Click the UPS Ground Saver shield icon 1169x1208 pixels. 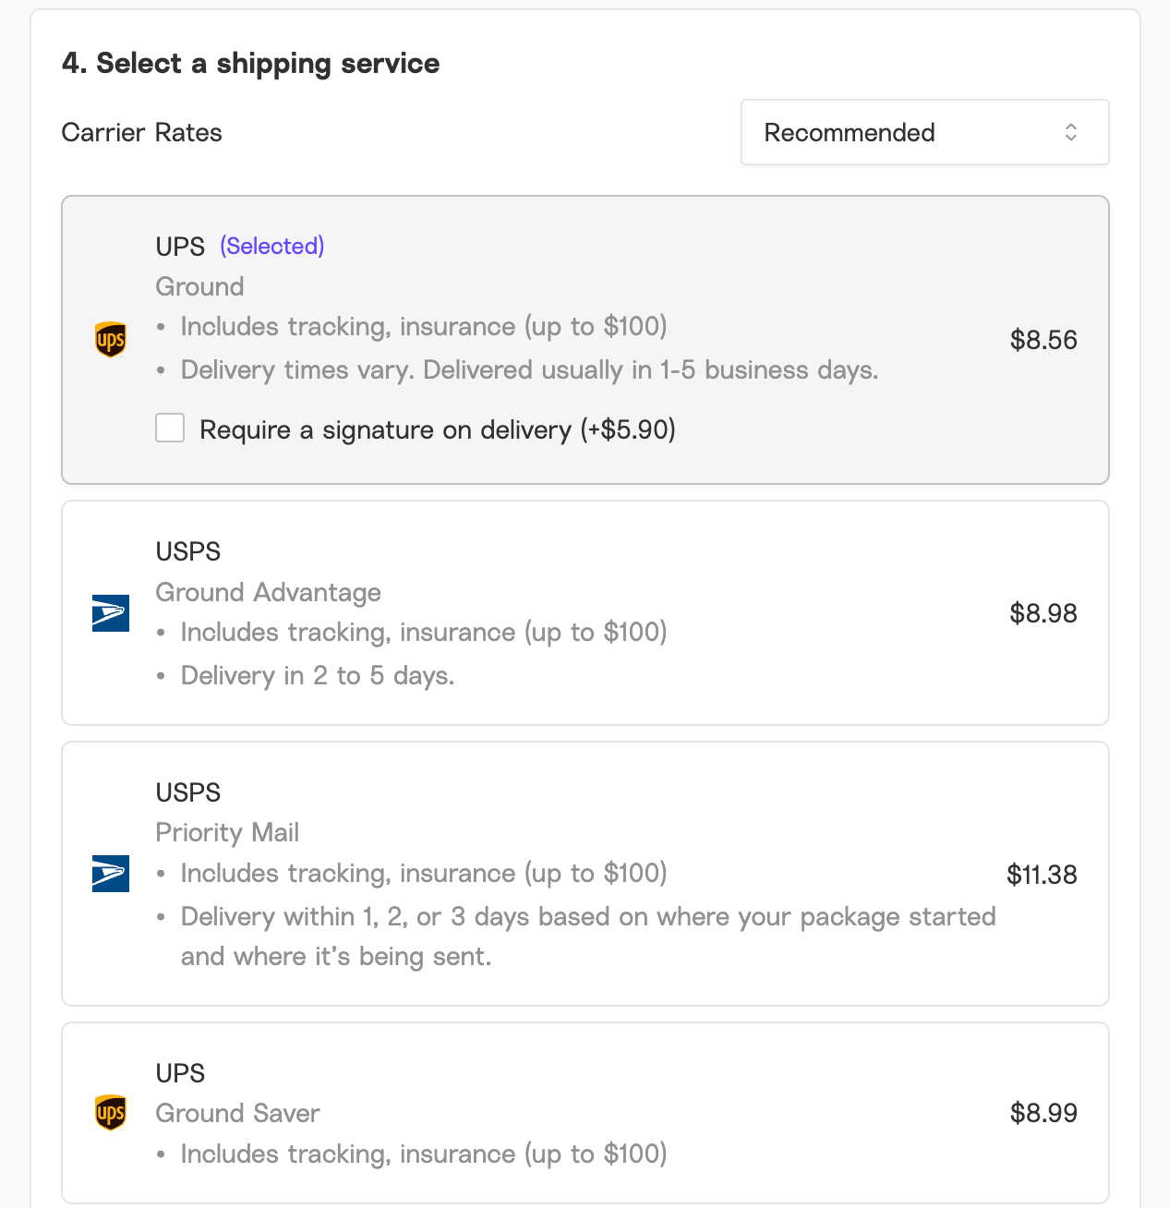[110, 1113]
